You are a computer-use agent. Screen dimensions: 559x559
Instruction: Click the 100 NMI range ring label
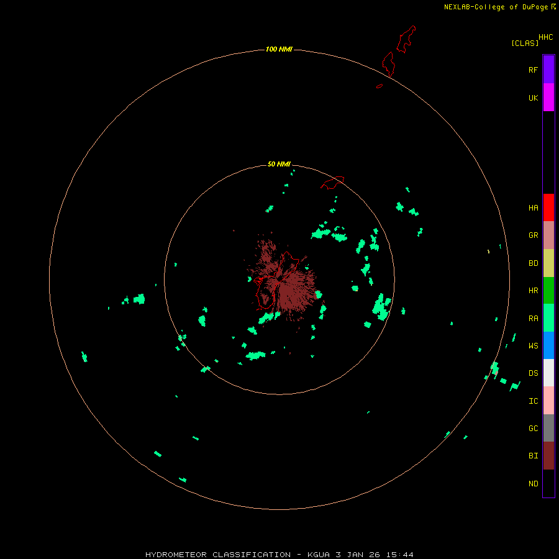[279, 49]
